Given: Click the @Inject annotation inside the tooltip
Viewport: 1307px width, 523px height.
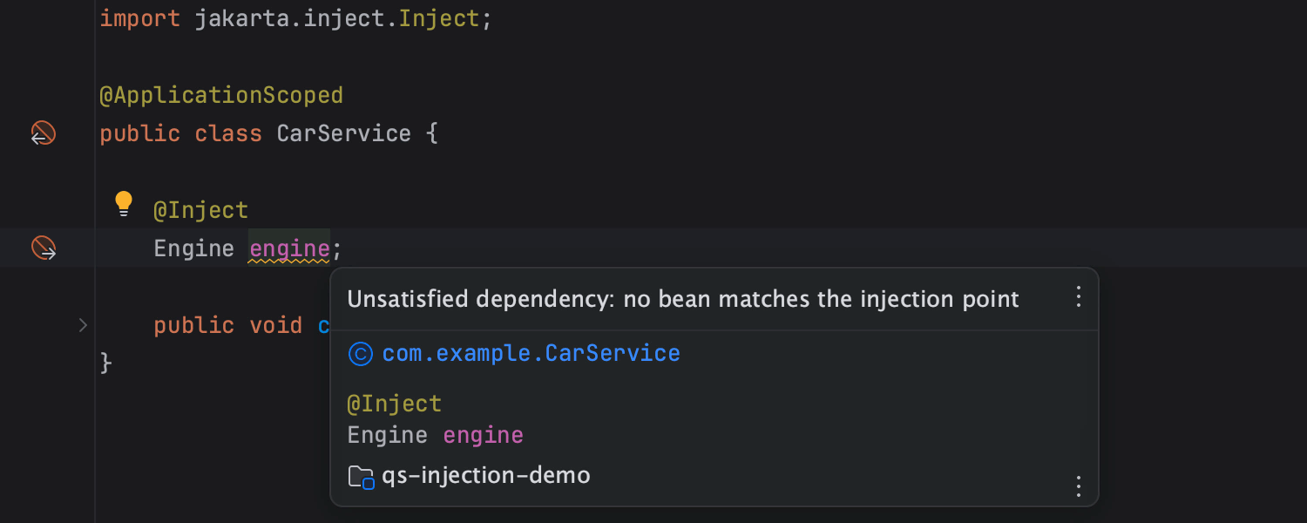Looking at the screenshot, I should coord(394,404).
